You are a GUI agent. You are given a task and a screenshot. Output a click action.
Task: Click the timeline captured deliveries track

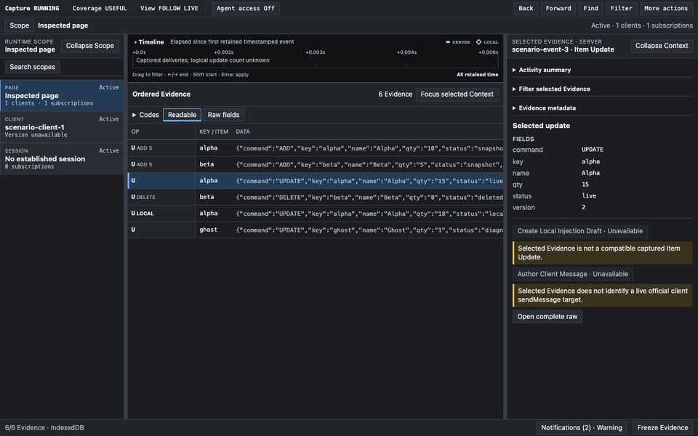click(315, 62)
